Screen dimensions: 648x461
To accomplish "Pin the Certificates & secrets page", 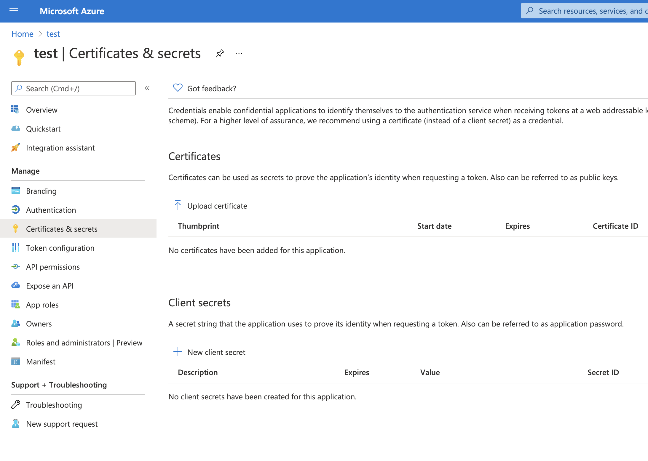I will [x=220, y=54].
